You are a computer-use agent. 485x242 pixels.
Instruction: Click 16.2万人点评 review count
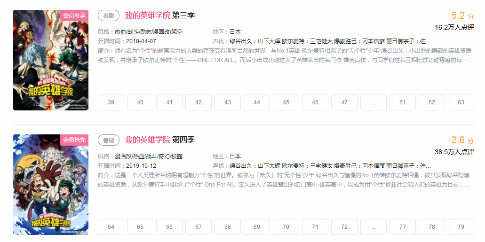[454, 27]
